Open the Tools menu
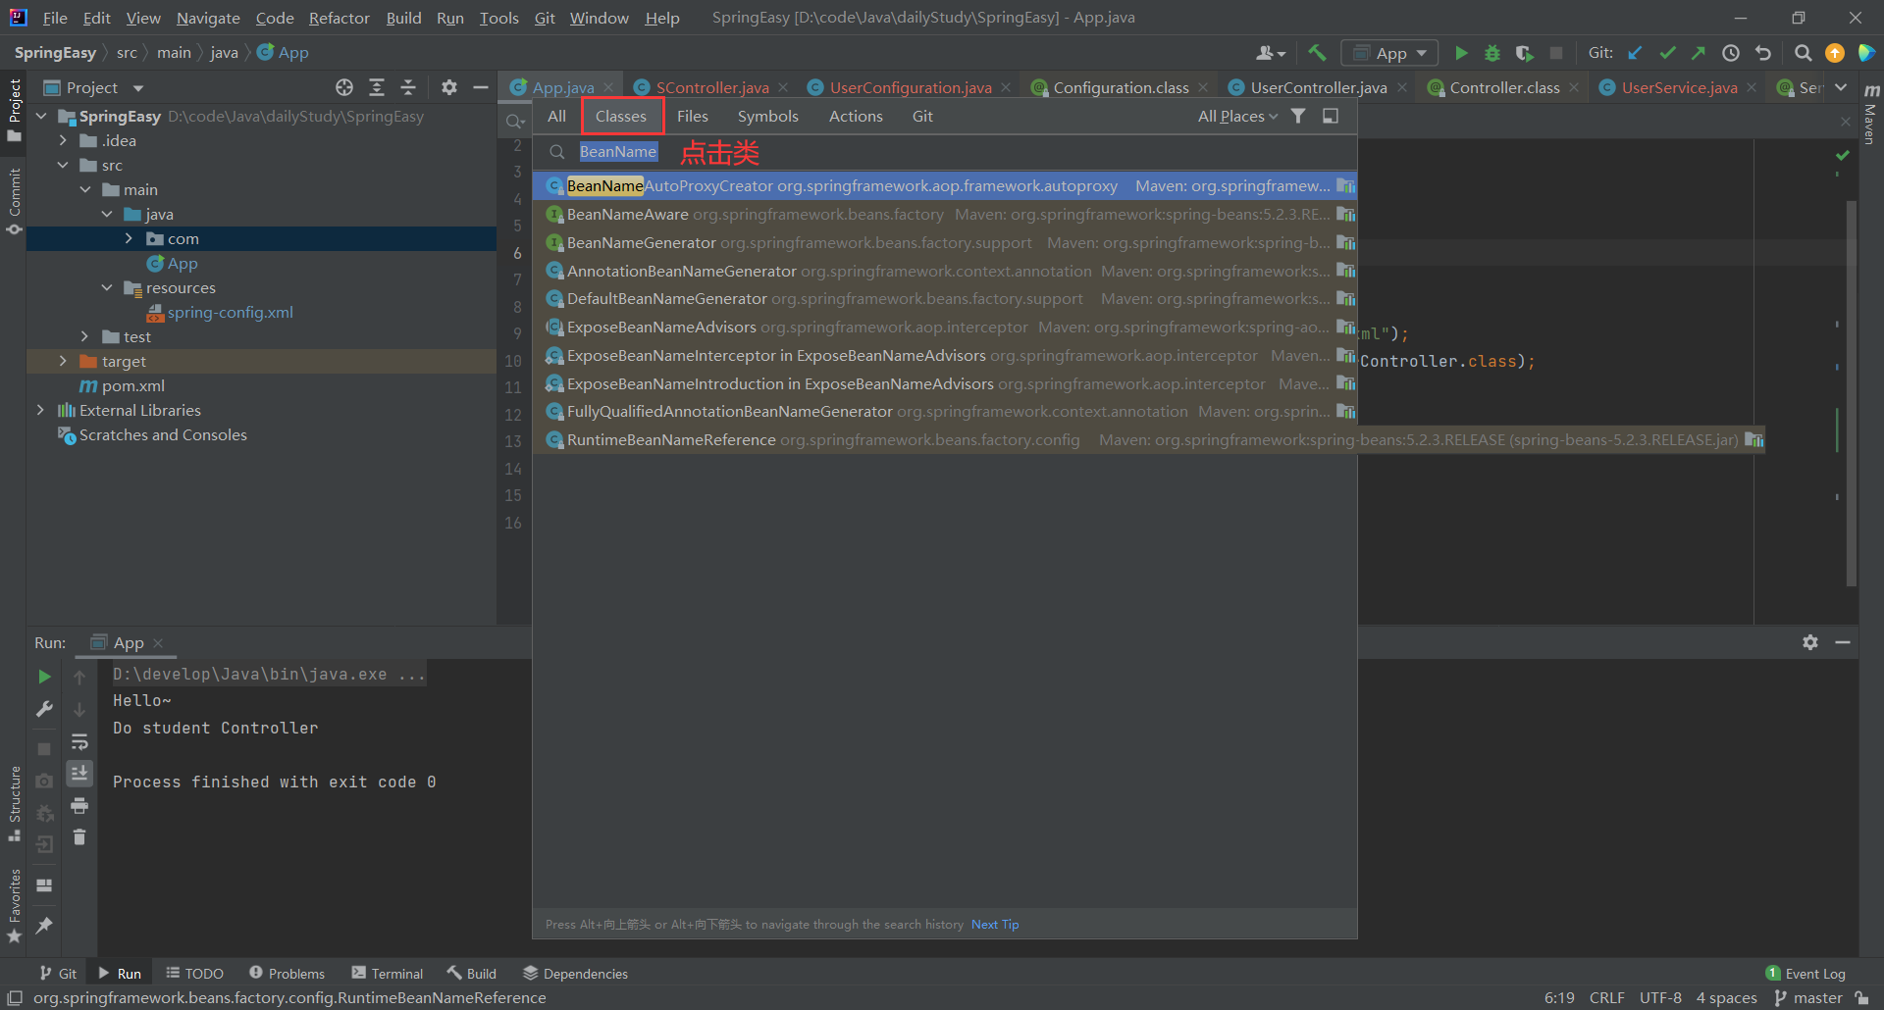Screen dimensions: 1884x1010 [498, 18]
